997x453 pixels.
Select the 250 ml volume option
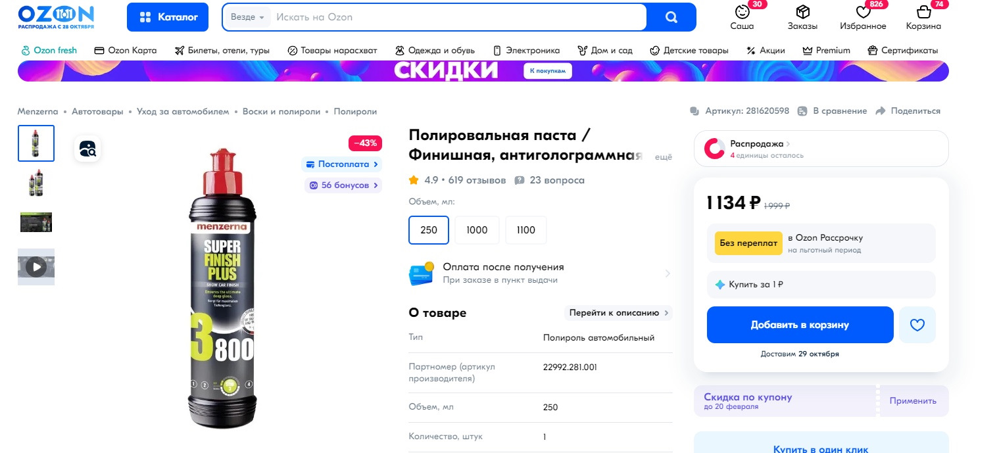point(429,230)
